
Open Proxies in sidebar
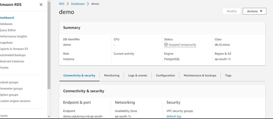click(x=4, y=68)
